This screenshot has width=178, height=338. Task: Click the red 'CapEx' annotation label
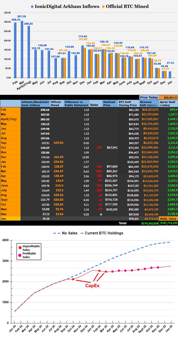tap(93, 286)
